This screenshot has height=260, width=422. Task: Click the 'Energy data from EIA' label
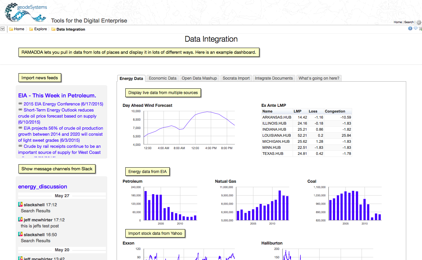click(x=147, y=172)
